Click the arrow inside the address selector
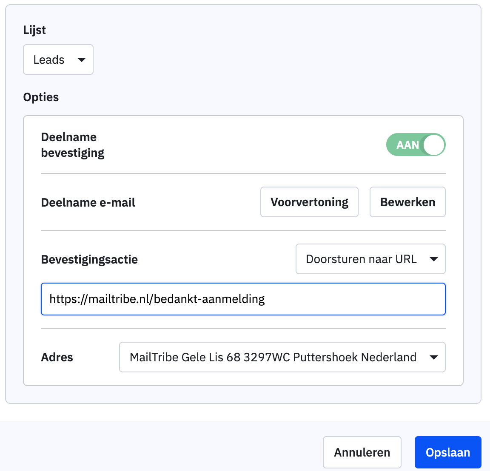The width and height of the screenshot is (490, 471). click(x=434, y=357)
